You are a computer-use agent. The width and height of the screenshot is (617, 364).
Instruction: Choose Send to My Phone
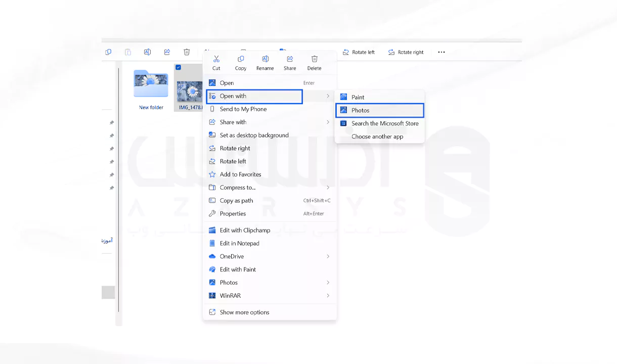coord(270,109)
